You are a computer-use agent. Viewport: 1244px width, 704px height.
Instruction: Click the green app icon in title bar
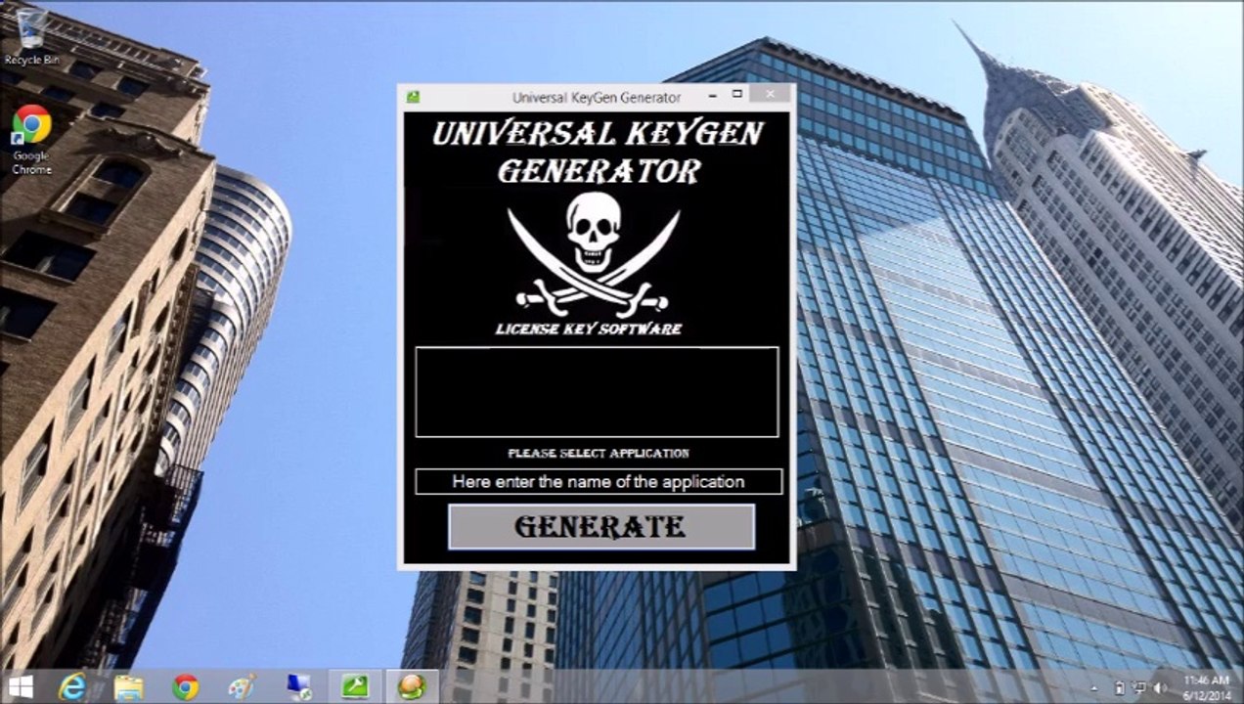coord(413,97)
